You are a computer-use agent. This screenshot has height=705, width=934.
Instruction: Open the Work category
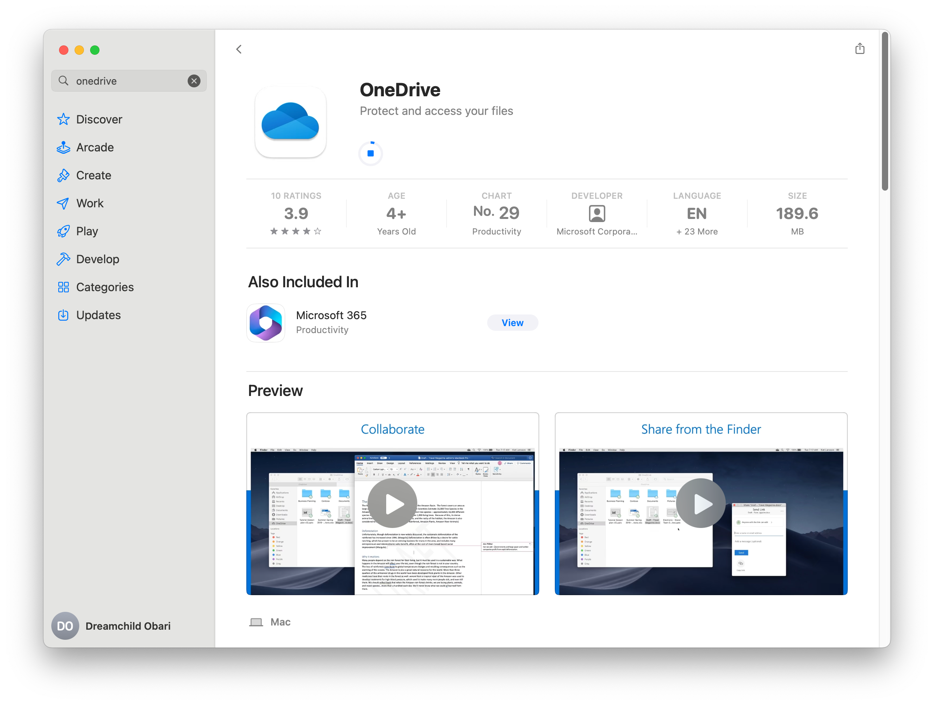91,203
